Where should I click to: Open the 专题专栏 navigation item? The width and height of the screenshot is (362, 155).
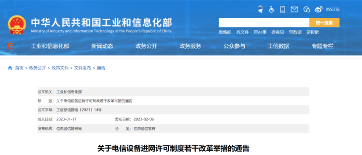click(323, 46)
